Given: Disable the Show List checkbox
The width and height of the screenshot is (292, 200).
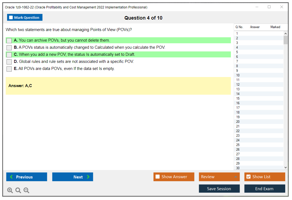Looking at the screenshot, I should pos(249,177).
